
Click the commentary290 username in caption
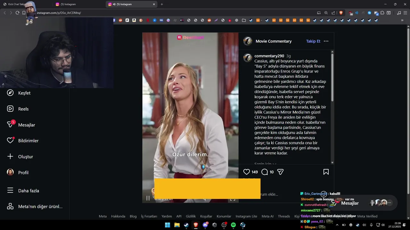pos(269,56)
